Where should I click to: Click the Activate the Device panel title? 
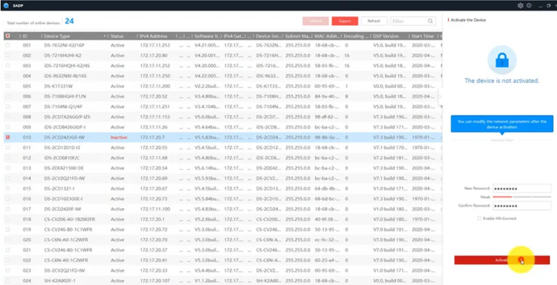(468, 20)
